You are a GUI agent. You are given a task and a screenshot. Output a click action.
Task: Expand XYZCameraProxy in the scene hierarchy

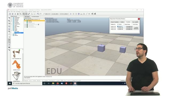25,27
